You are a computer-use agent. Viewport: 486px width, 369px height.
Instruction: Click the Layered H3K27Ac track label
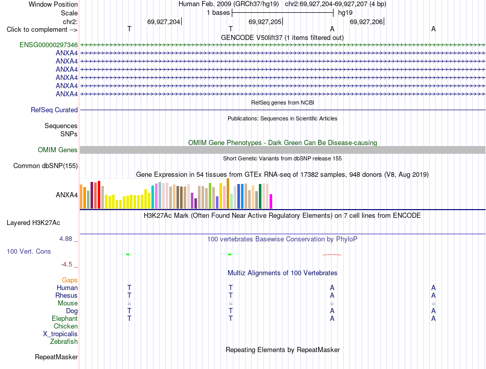click(33, 223)
